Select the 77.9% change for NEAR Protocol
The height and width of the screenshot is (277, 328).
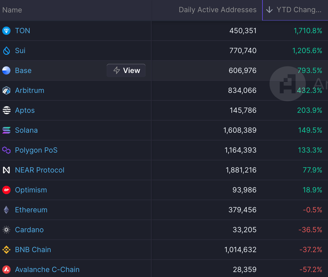click(312, 170)
